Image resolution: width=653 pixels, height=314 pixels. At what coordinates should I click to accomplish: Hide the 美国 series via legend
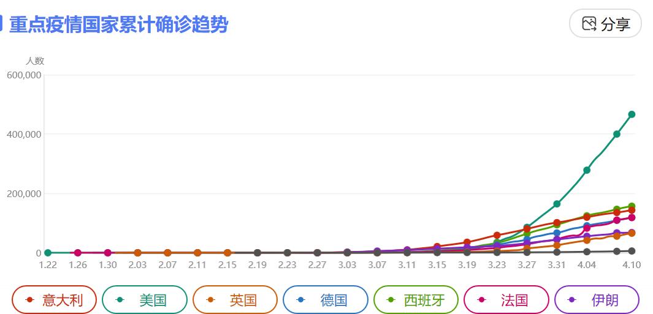pos(144,300)
